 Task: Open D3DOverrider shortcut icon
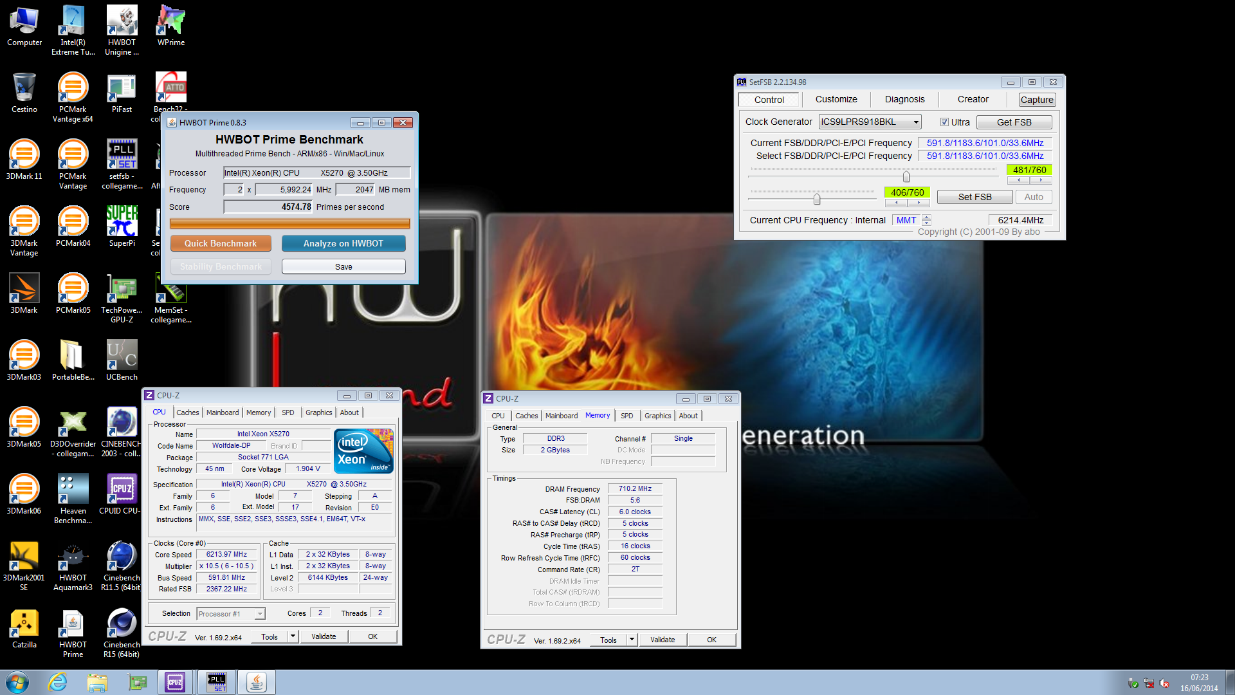click(x=73, y=432)
